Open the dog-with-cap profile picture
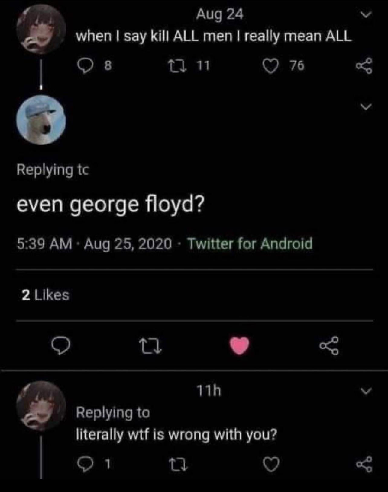 (x=41, y=120)
